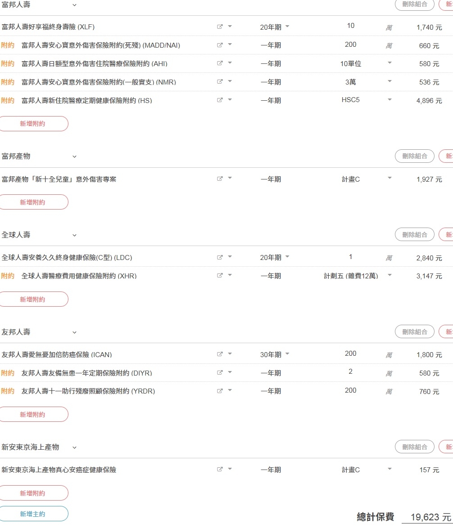Expand the 富邦產物 company dropdown
This screenshot has width=453, height=528.
[x=74, y=157]
